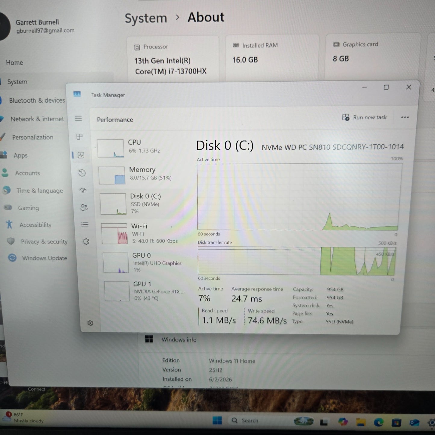
Task: Open Copilot icon on taskbar
Action: tap(343, 422)
